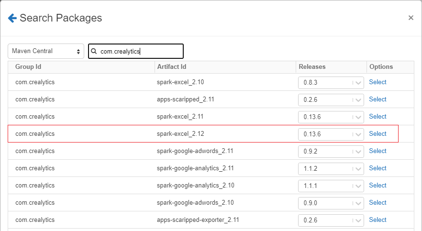Click artifact name spark-excel_2.12

(x=180, y=133)
